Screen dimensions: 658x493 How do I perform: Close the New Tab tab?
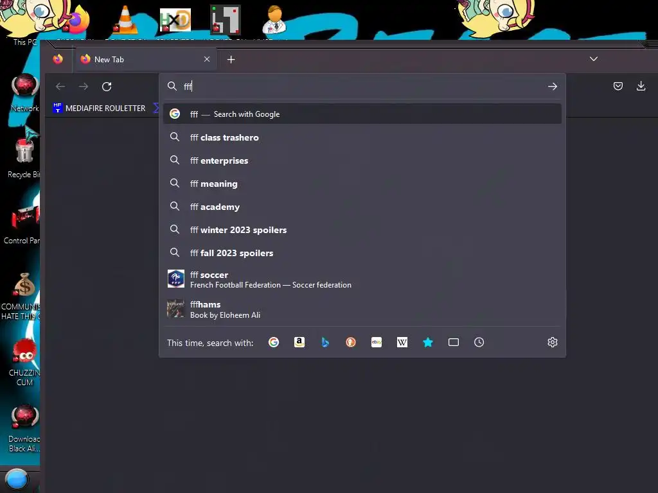click(207, 59)
